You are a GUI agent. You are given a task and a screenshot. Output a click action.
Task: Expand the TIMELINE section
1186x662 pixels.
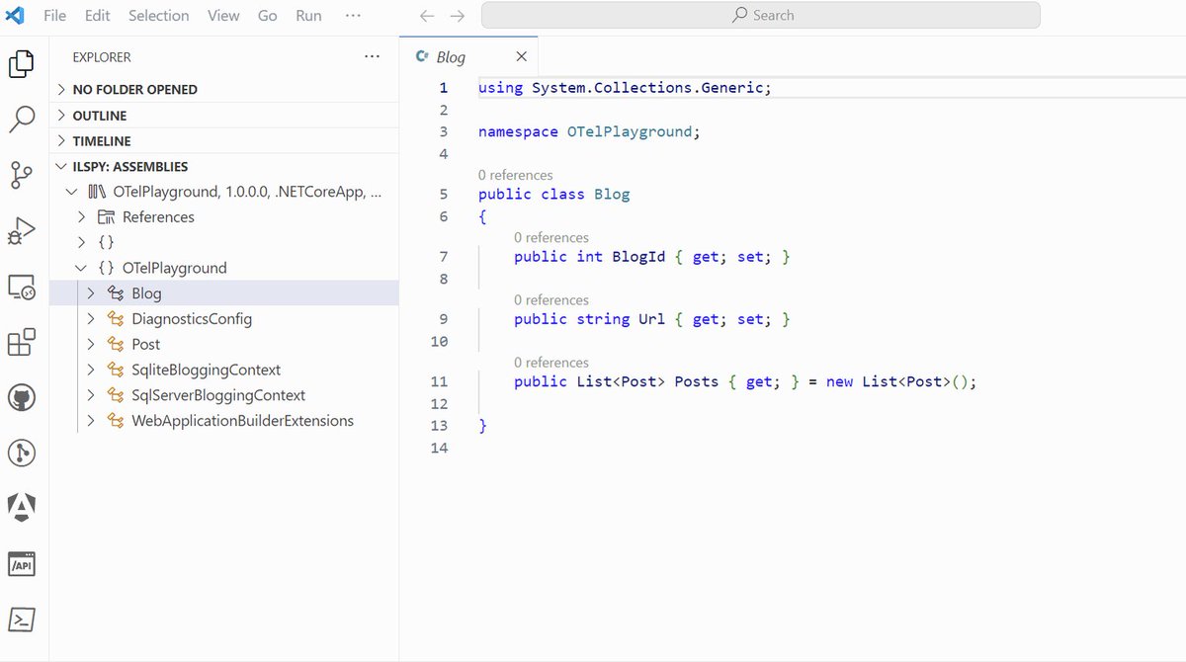tap(61, 141)
